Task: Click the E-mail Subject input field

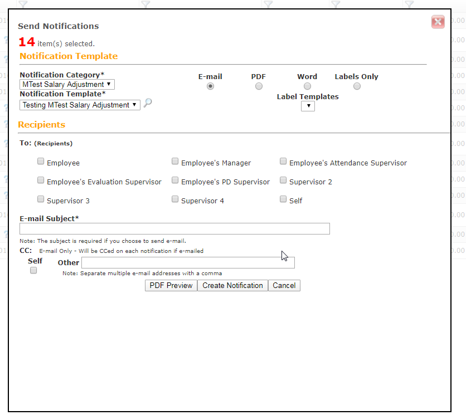Action: (175, 229)
